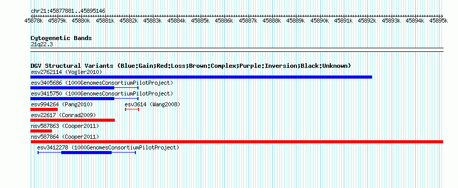Viewport: 458px width, 188px height.
Task: Select the esv3412278 blue variant bar
Action: (87, 153)
